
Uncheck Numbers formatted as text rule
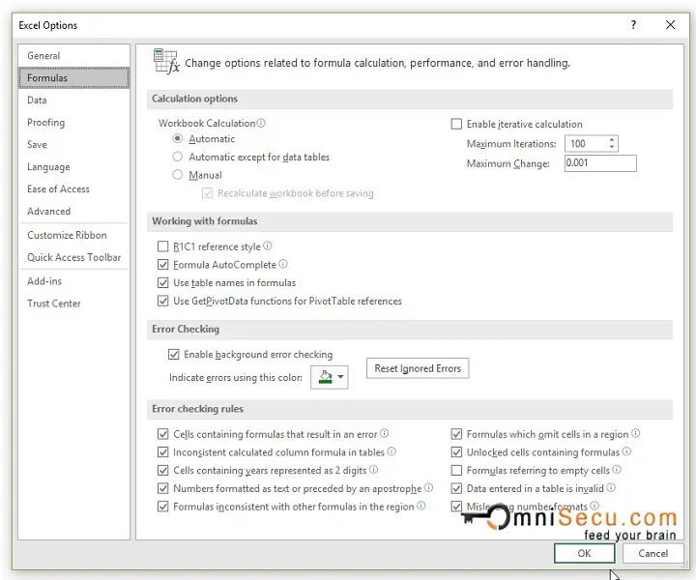[163, 488]
